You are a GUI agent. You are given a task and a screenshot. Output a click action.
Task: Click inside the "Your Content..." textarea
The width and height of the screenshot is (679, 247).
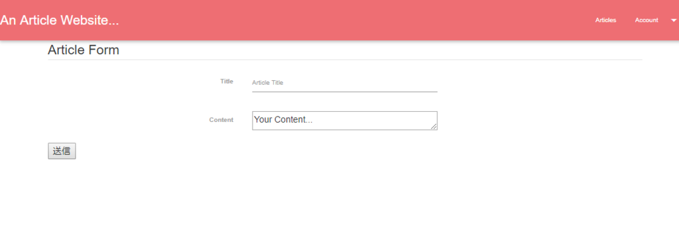[345, 121]
